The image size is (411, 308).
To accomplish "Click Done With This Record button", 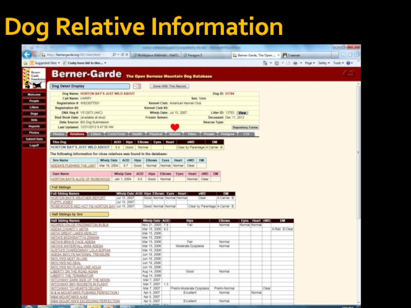I will tap(170, 86).
